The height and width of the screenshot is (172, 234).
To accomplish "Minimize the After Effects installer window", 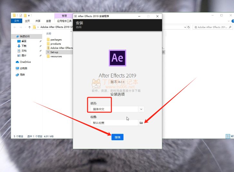I will click(x=139, y=16).
